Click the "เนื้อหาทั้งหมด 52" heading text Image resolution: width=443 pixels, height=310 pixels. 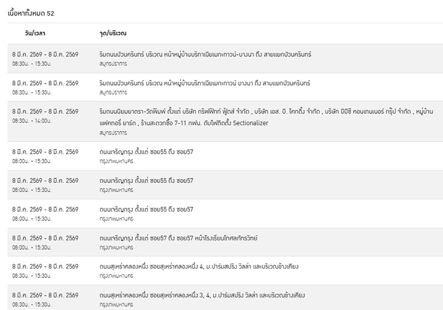(x=32, y=12)
